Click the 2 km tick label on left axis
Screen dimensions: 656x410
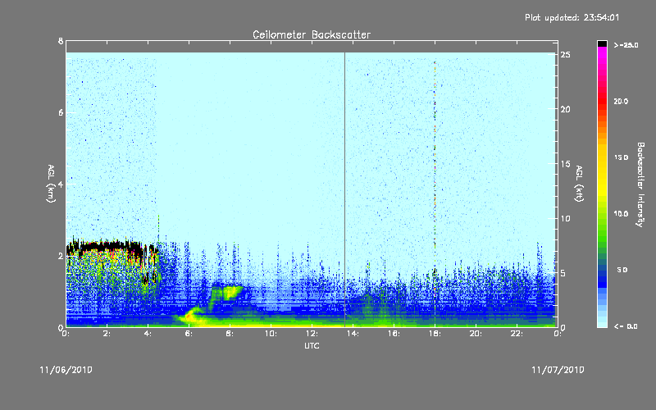click(x=61, y=256)
